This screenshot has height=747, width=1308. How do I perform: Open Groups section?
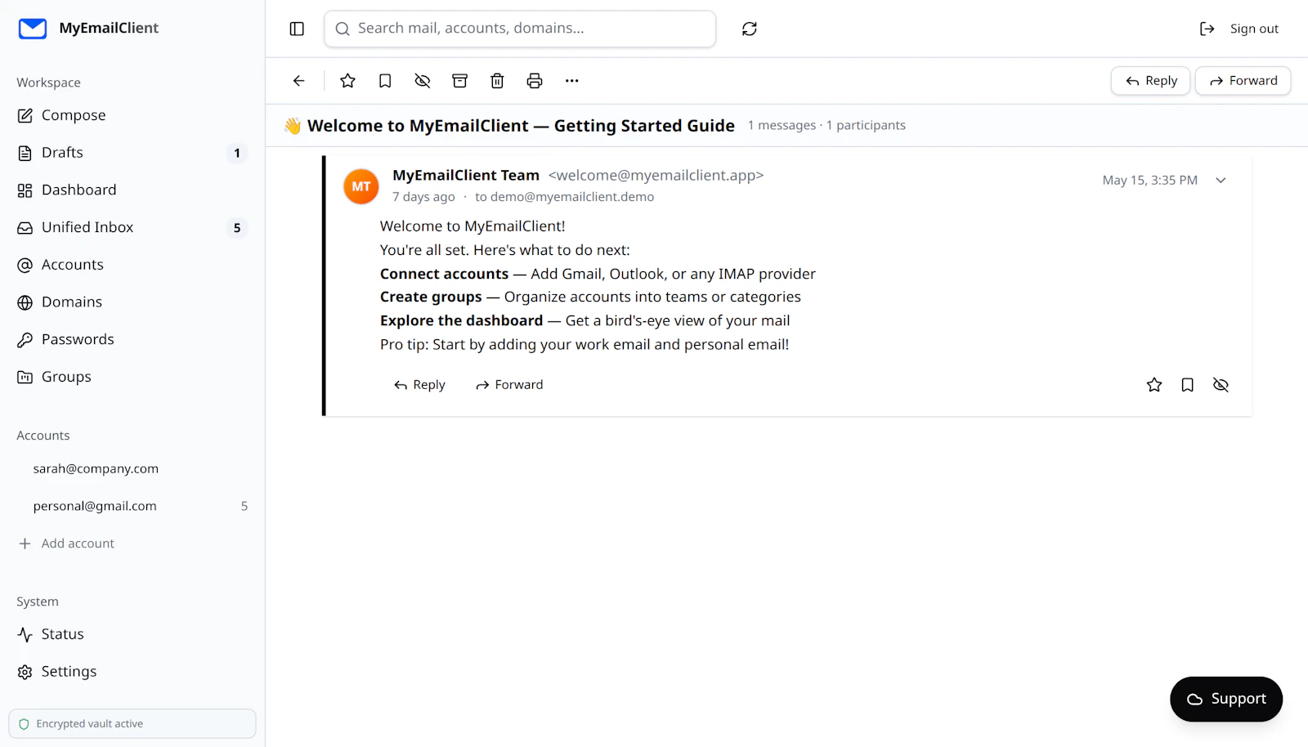(132, 377)
